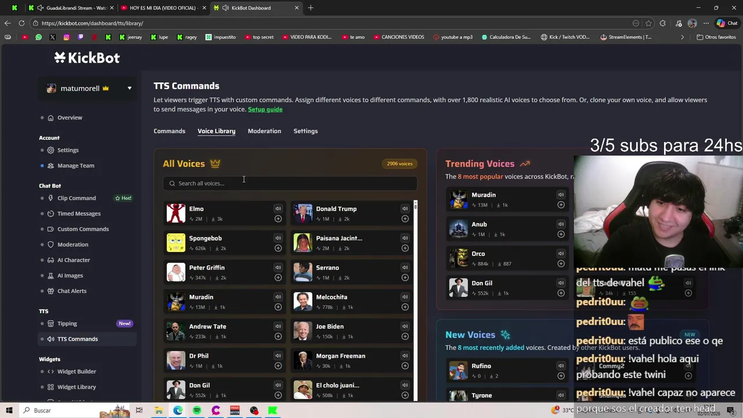Open the youtube a mp3 bookmark

click(453, 37)
